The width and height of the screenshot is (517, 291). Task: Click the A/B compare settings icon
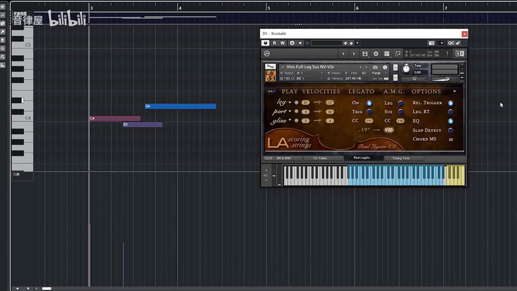coord(292,43)
